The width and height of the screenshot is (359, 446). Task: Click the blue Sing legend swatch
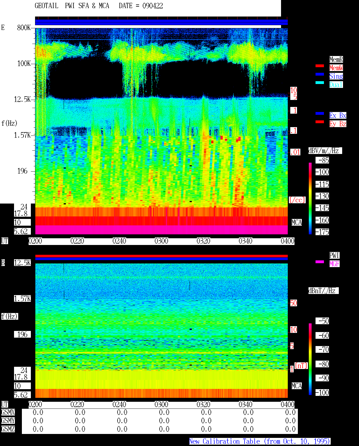click(x=320, y=74)
